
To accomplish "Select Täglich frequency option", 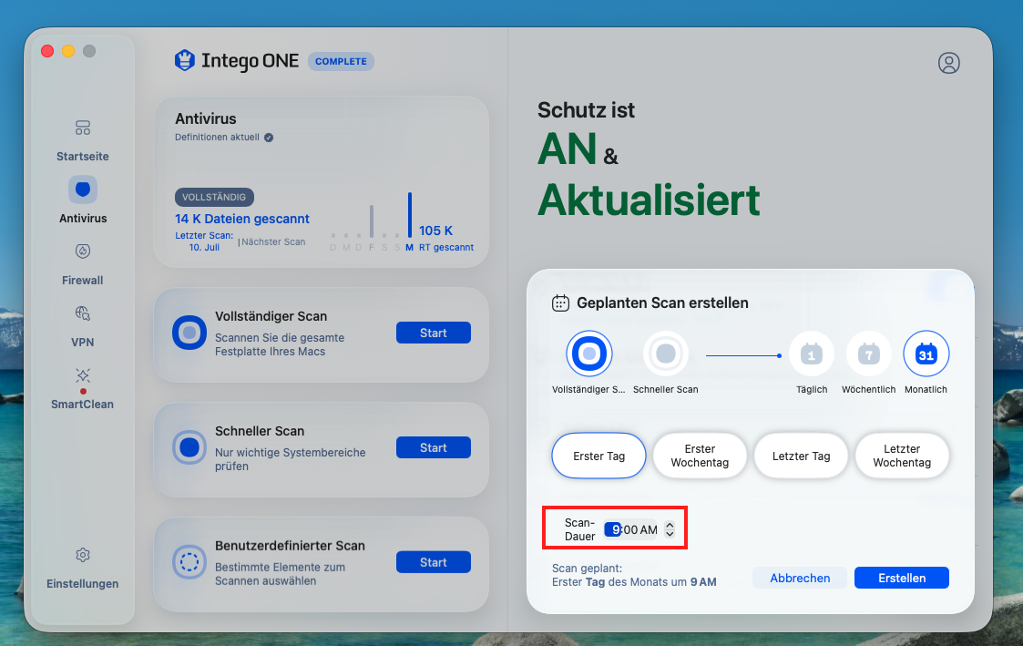I will click(x=812, y=354).
